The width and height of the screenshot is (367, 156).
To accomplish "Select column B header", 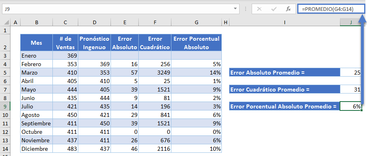I will 37,23.
